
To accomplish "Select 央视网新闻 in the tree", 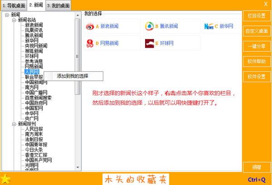I will pyautogui.click(x=36, y=46).
